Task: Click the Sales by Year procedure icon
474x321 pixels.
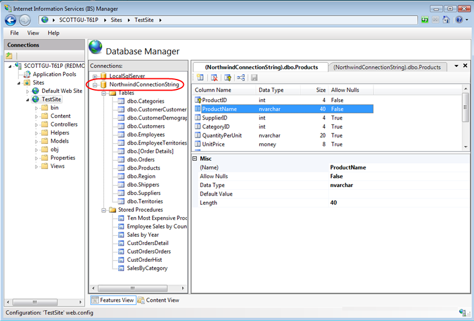Action: [x=121, y=235]
